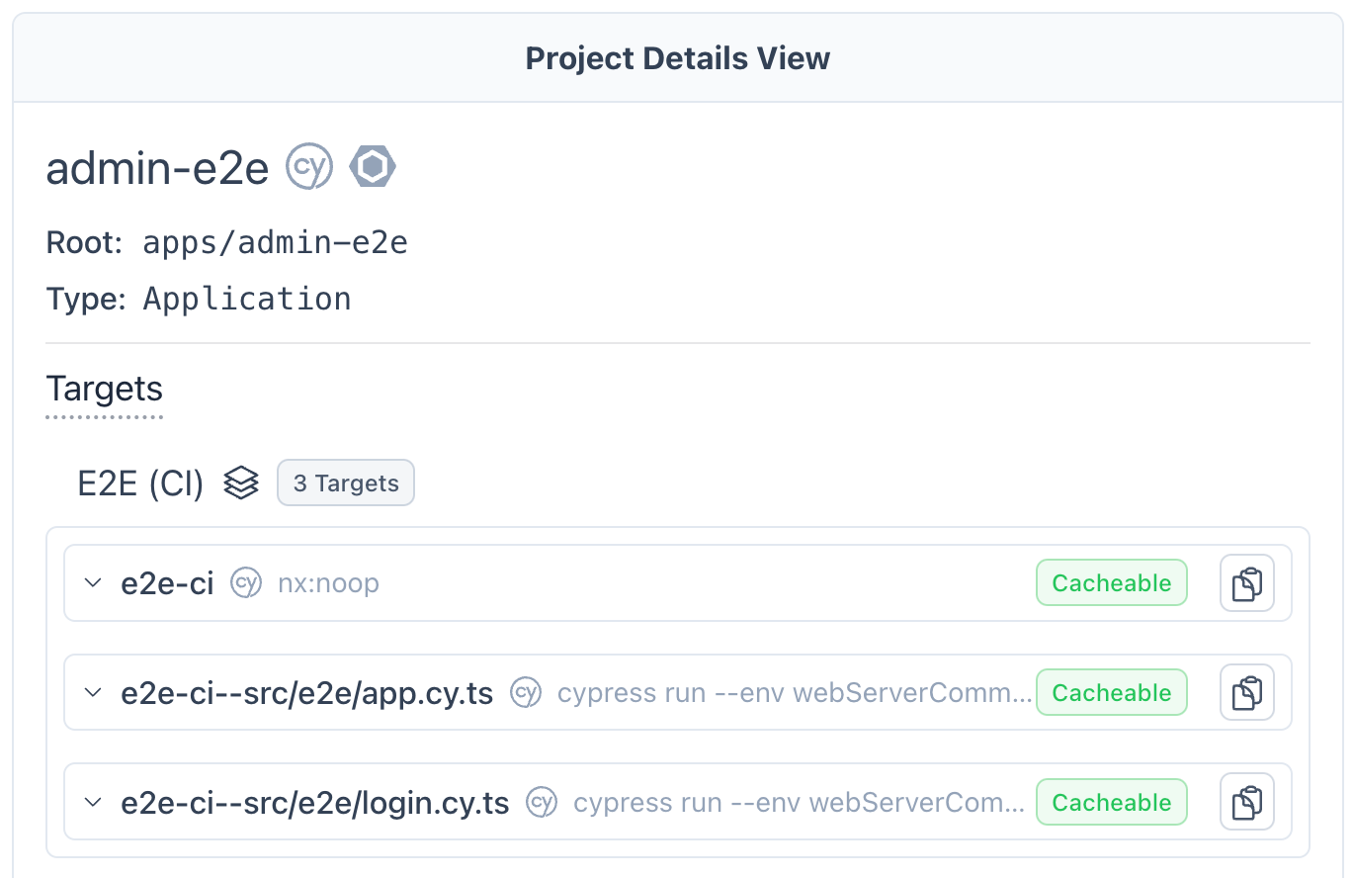This screenshot has height=878, width=1354.
Task: Click the apps/admin-e2e root path
Action: (x=275, y=242)
